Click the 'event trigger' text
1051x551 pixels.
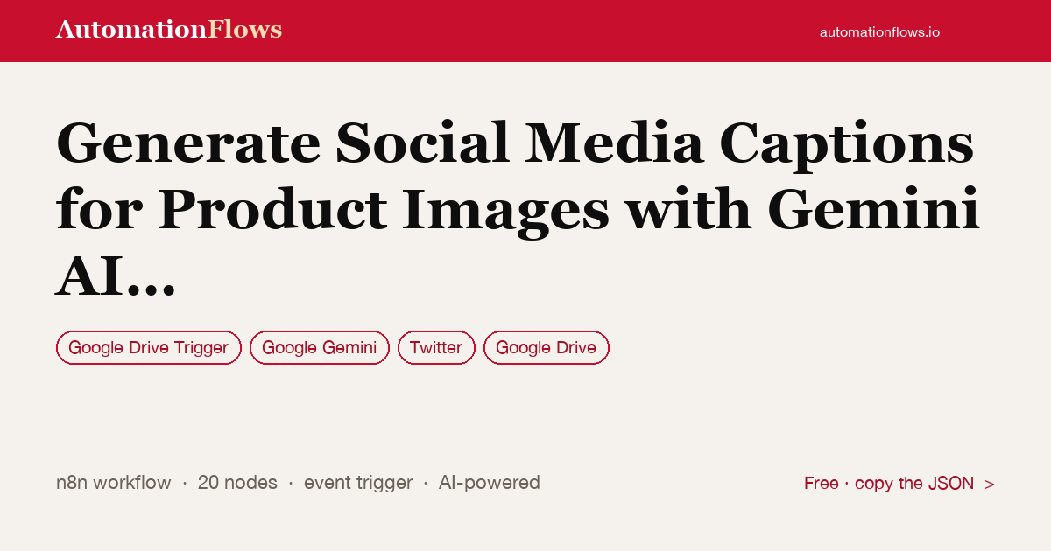tap(358, 483)
